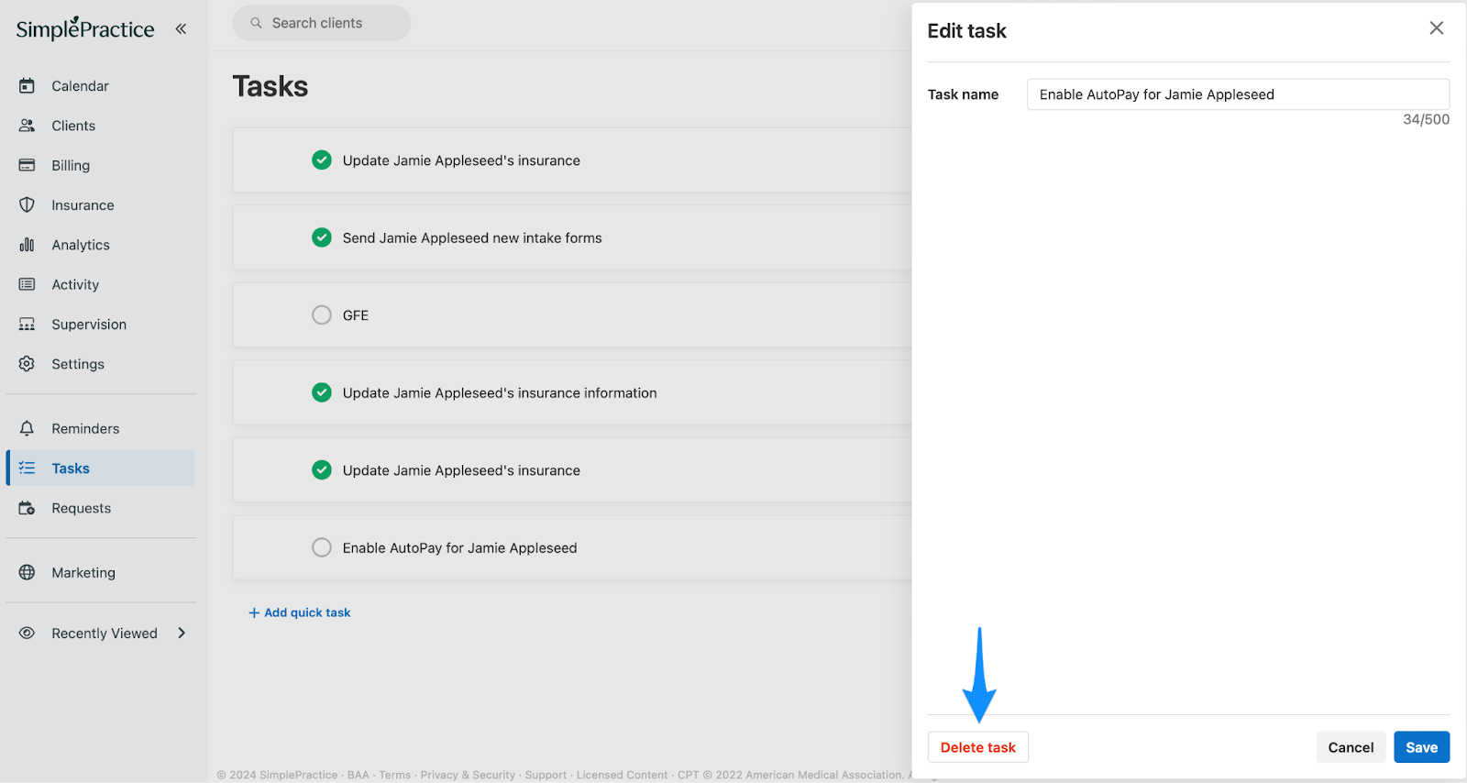Image resolution: width=1467 pixels, height=783 pixels.
Task: Check off Enable AutoPay for Jamie Appleseed
Action: (x=322, y=548)
